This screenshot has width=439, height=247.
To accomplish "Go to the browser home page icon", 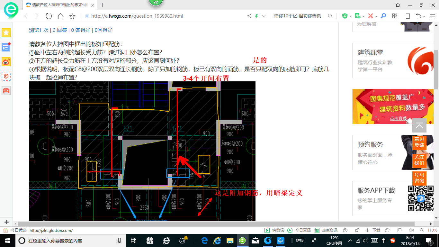I will 60,16.
